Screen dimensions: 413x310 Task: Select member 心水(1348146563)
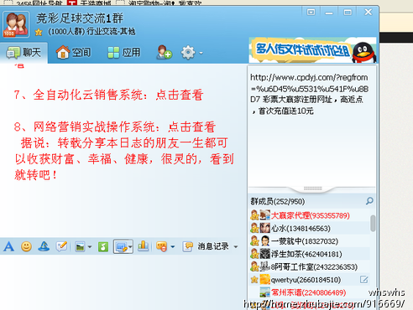(309, 228)
